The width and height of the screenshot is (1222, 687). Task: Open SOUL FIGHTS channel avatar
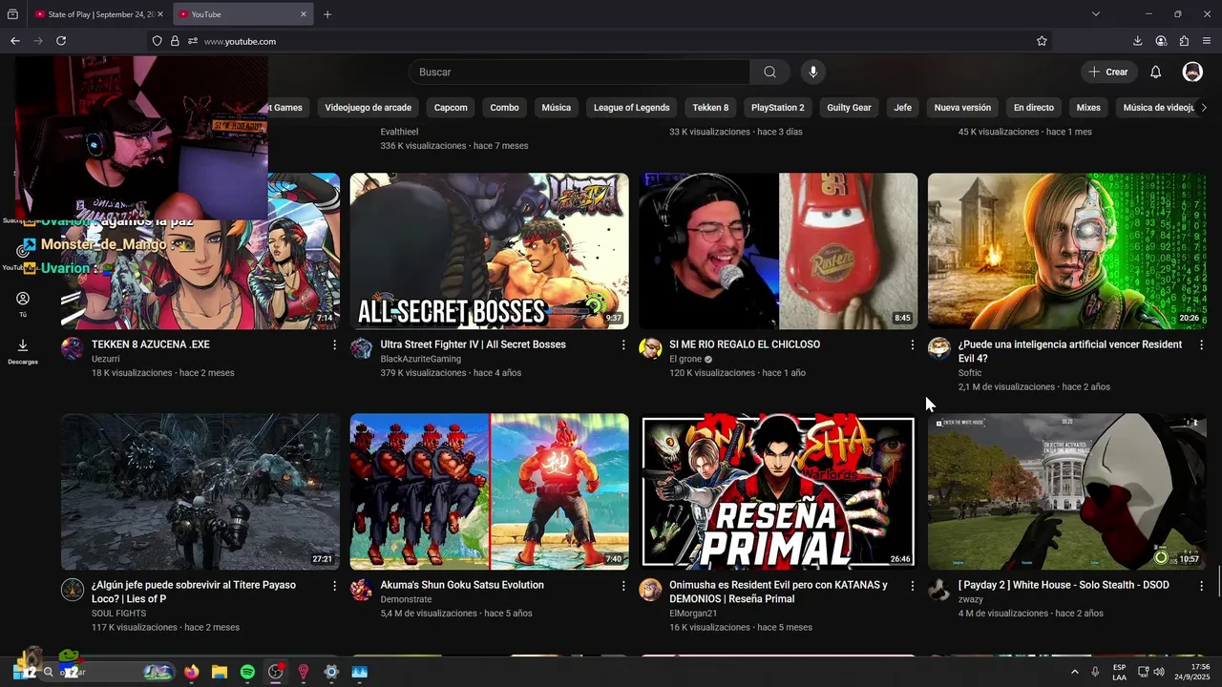coord(73,589)
